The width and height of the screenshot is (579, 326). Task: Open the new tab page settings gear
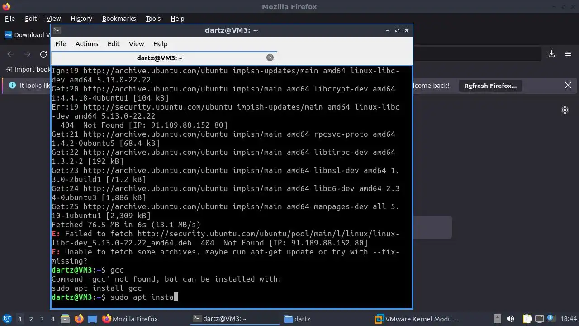pyautogui.click(x=565, y=110)
